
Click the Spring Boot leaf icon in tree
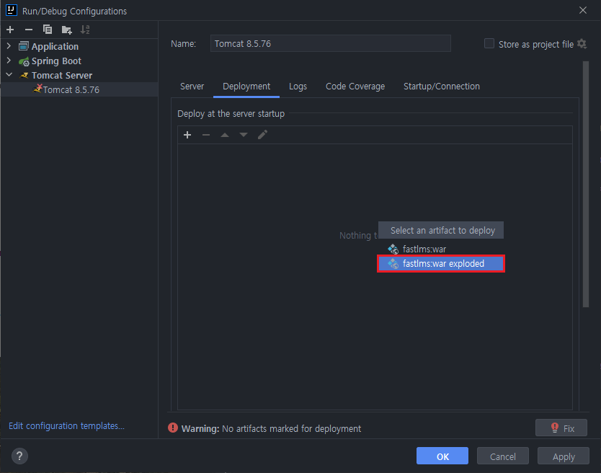pos(24,61)
